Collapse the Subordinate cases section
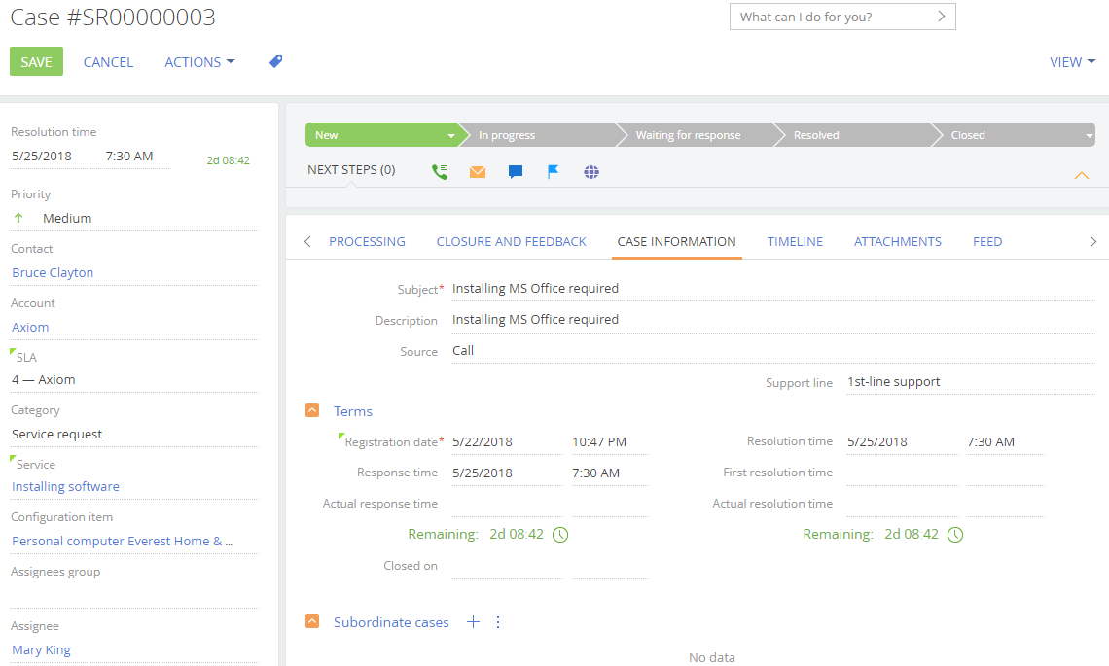 312,622
